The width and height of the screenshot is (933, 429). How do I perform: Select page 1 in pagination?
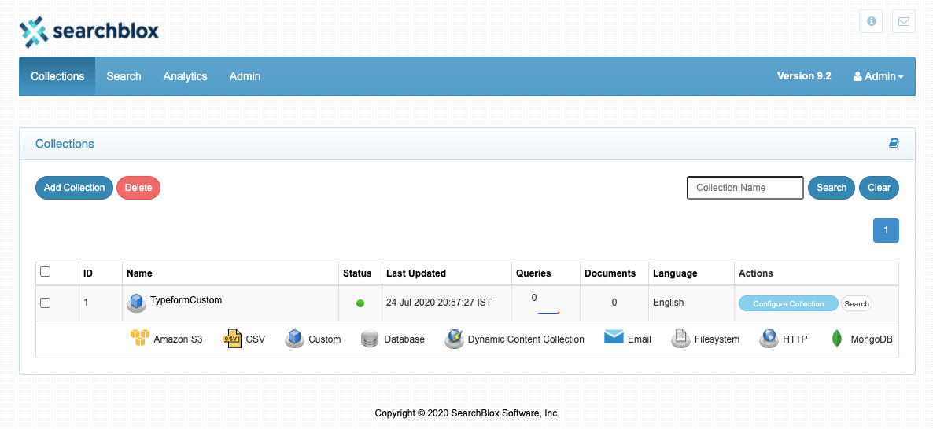point(886,230)
